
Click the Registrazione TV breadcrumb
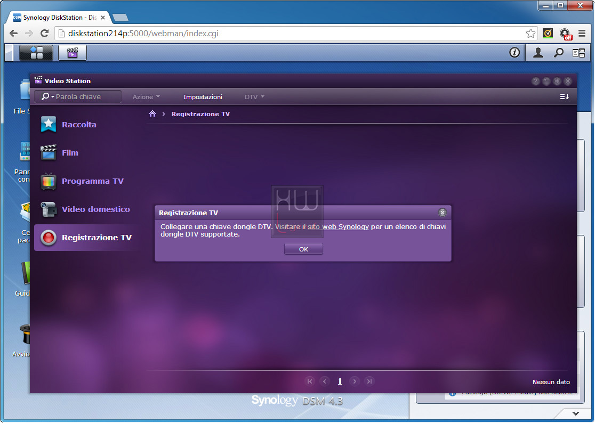pyautogui.click(x=201, y=114)
